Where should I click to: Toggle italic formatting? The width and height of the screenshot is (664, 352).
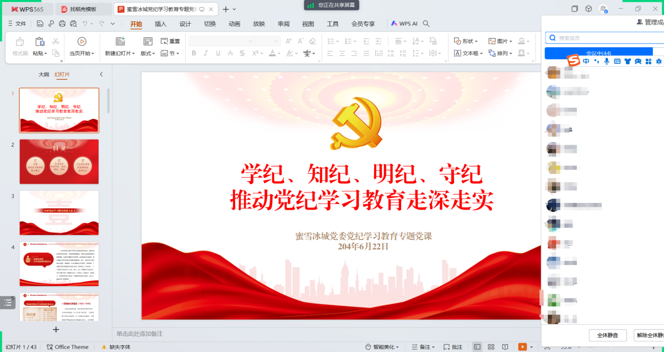coord(206,53)
